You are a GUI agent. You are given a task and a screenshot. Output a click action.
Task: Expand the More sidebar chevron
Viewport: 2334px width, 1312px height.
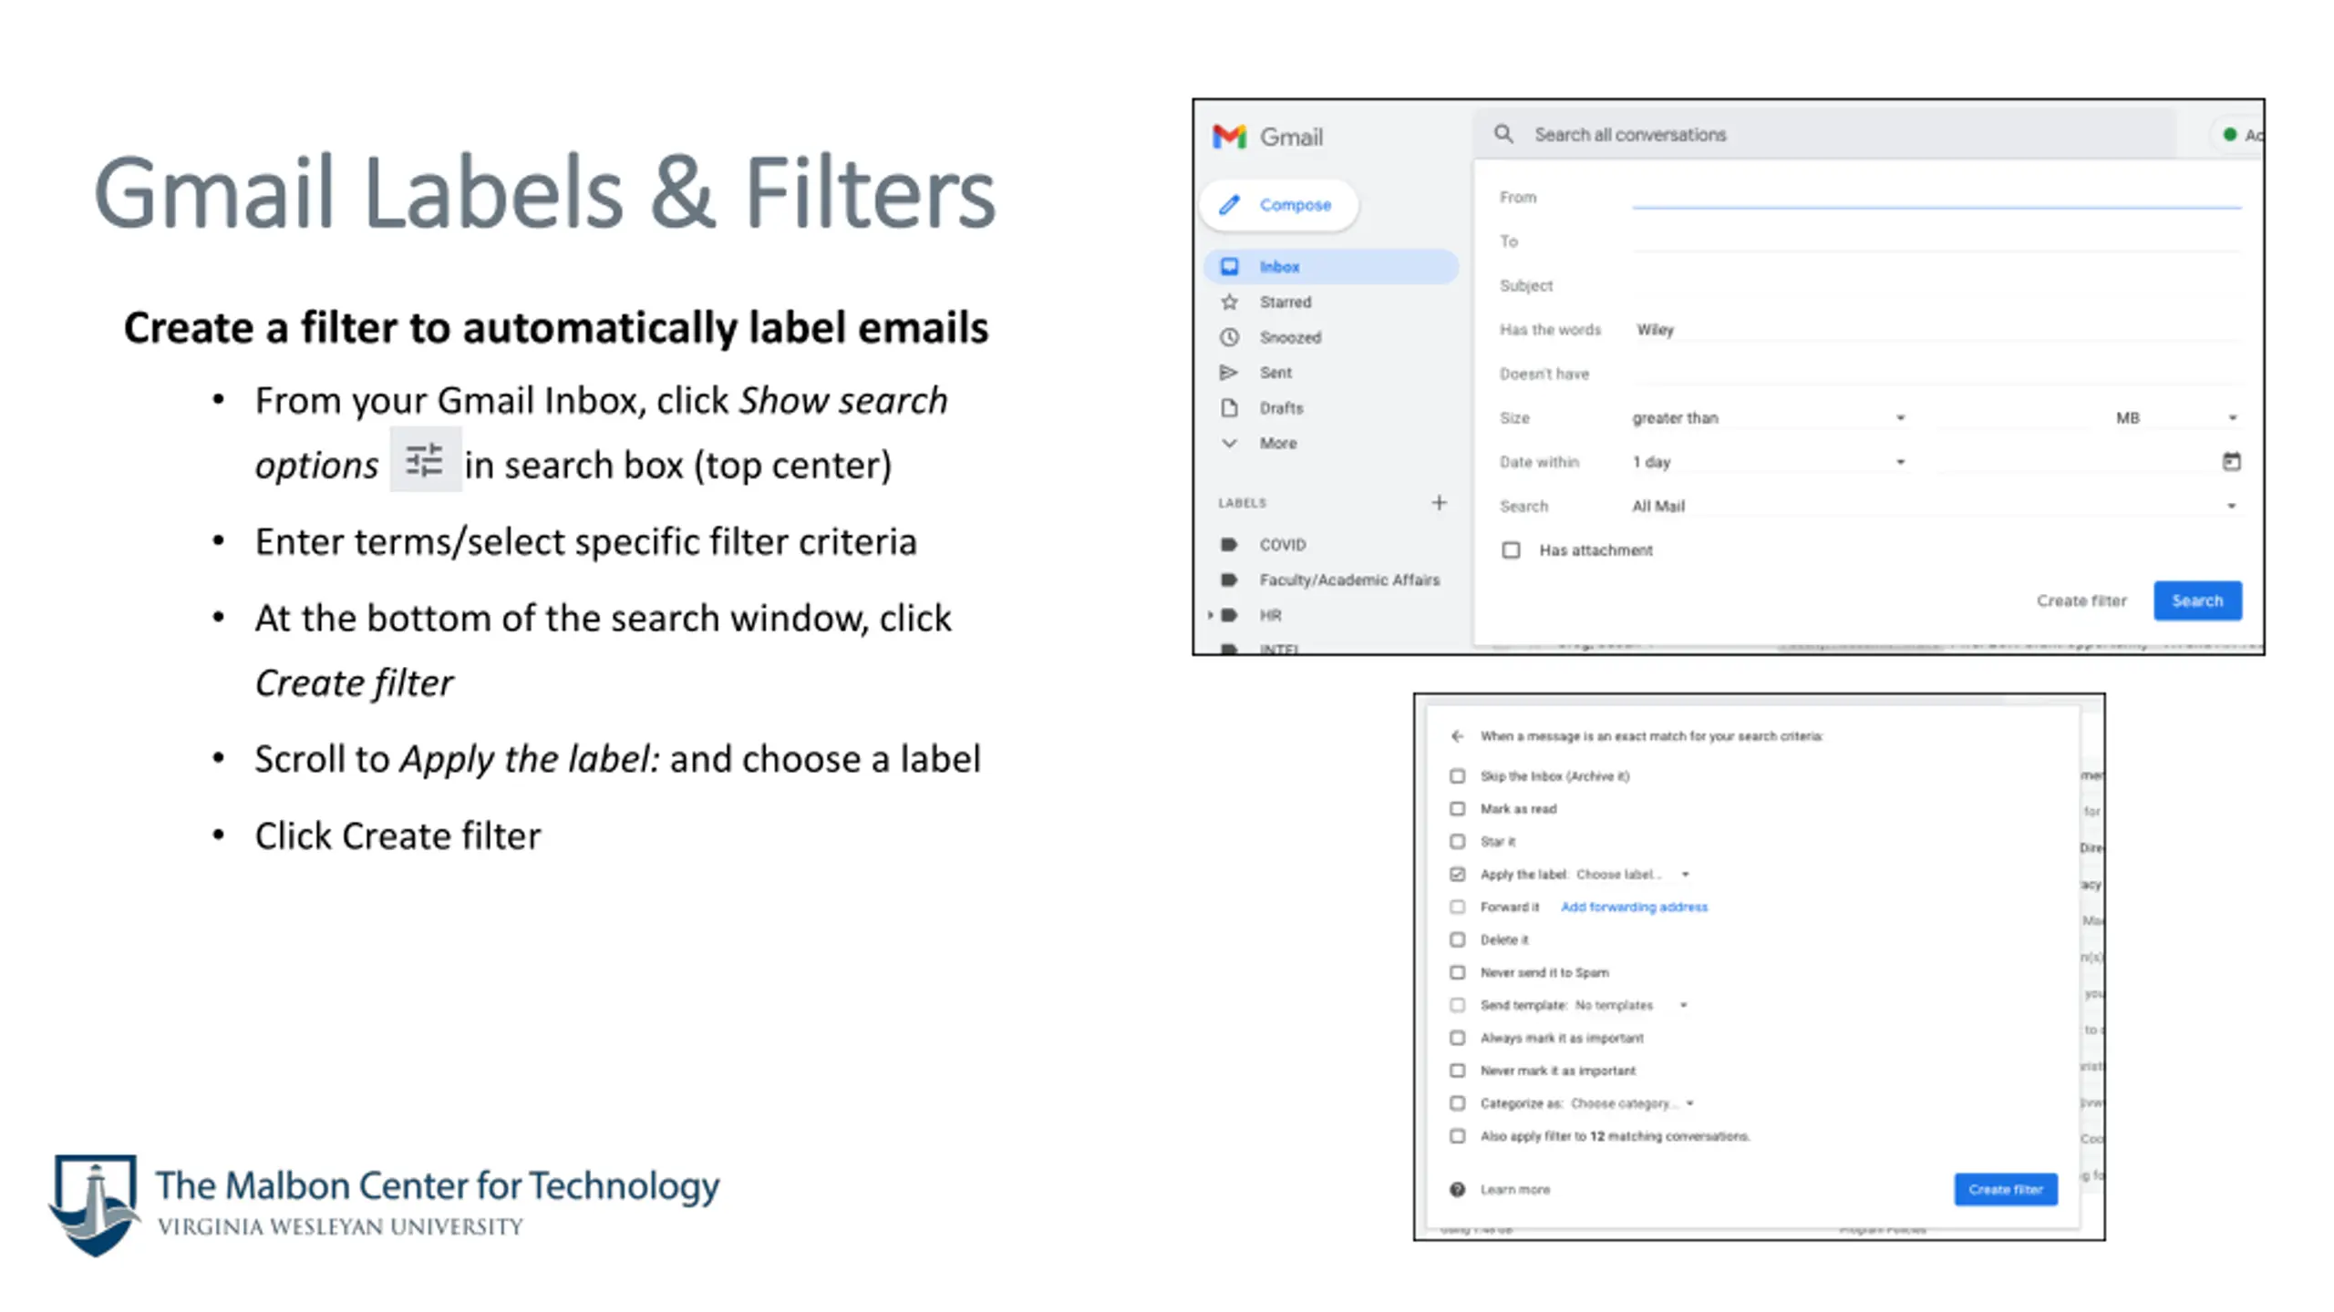click(1229, 443)
